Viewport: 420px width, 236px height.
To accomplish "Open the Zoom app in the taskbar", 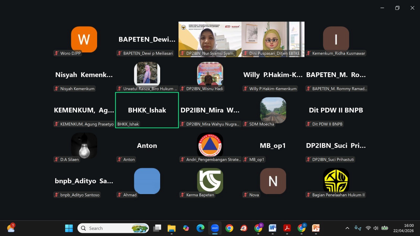I will click(x=215, y=228).
